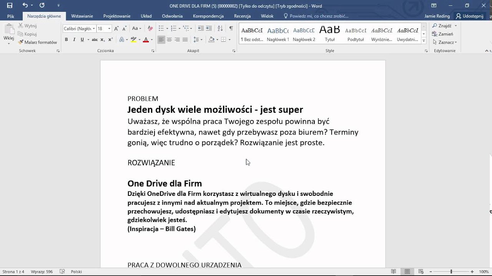This screenshot has width=492, height=276.
Task: Toggle Bold formatting
Action: [x=66, y=39]
